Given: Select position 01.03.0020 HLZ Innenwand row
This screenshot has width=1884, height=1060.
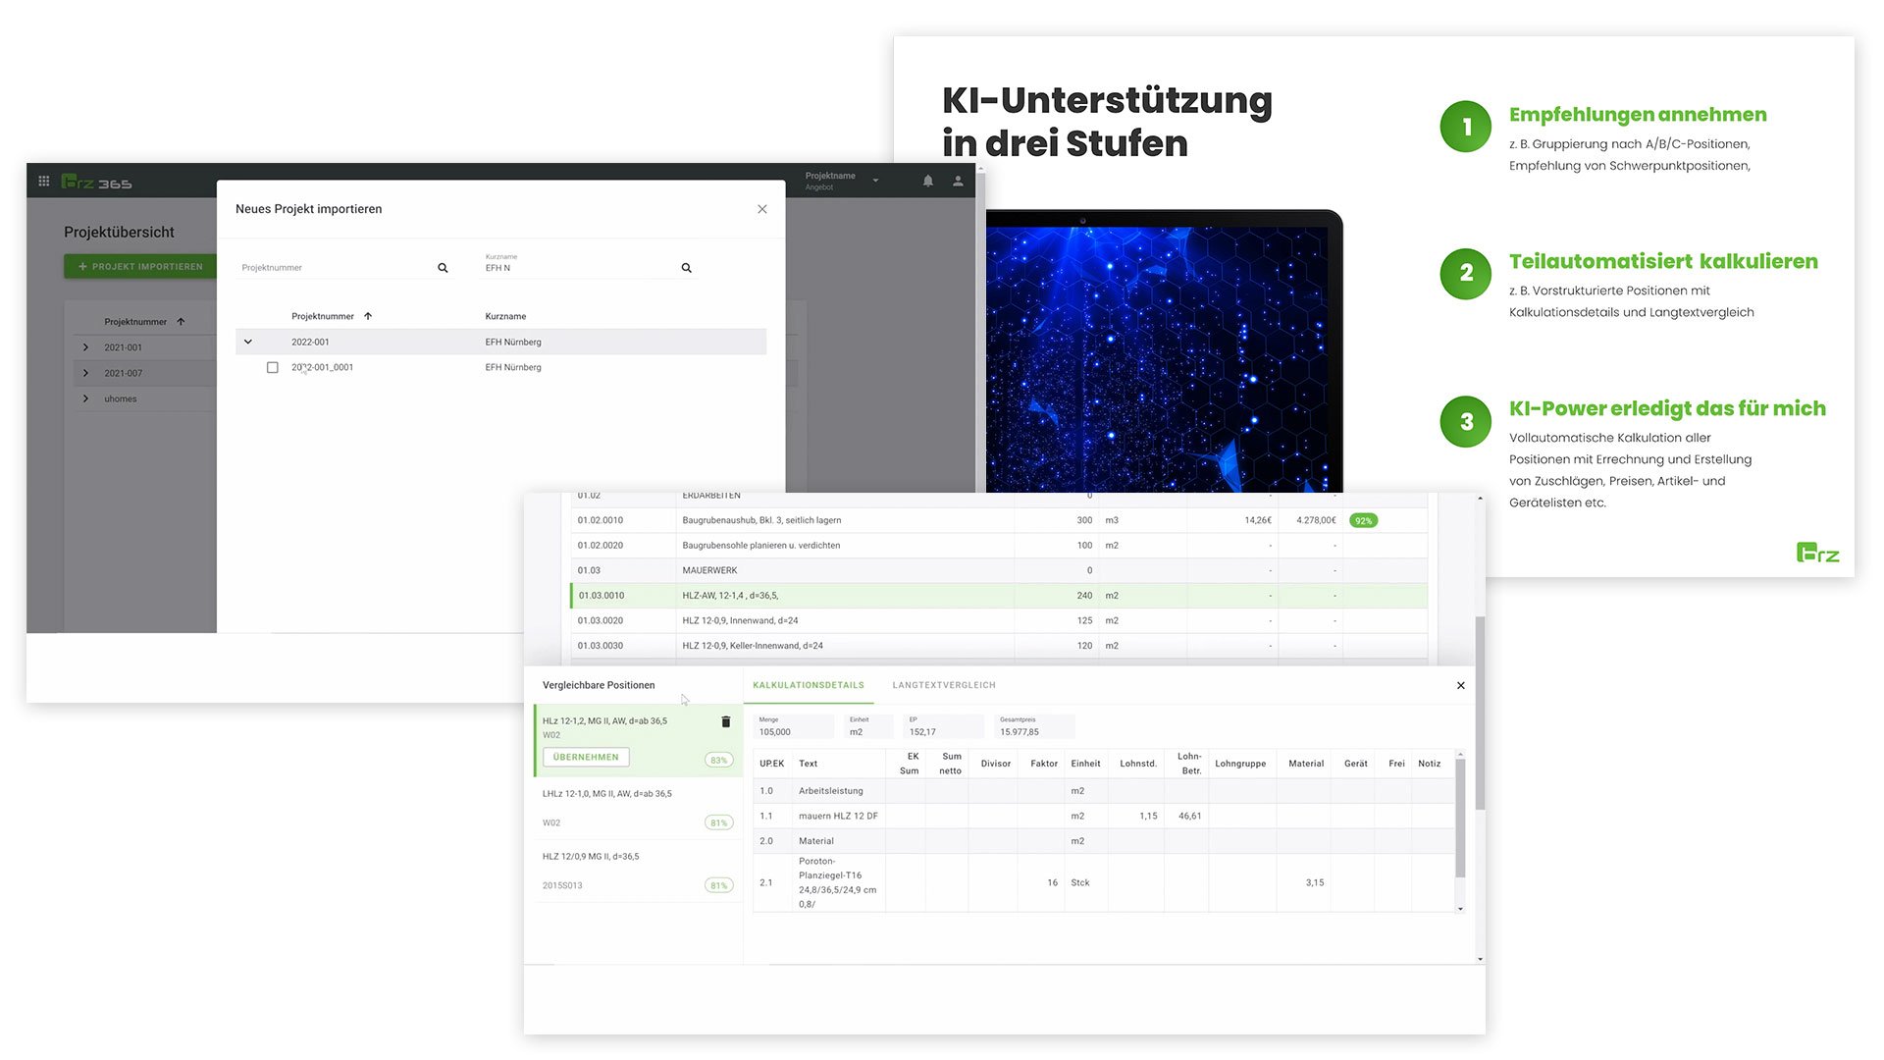Looking at the screenshot, I should coord(999,620).
